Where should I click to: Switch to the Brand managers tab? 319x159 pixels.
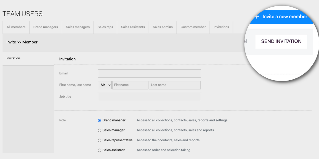pyautogui.click(x=46, y=27)
